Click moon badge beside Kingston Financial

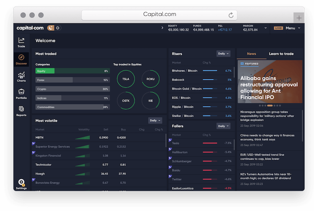[33, 153]
